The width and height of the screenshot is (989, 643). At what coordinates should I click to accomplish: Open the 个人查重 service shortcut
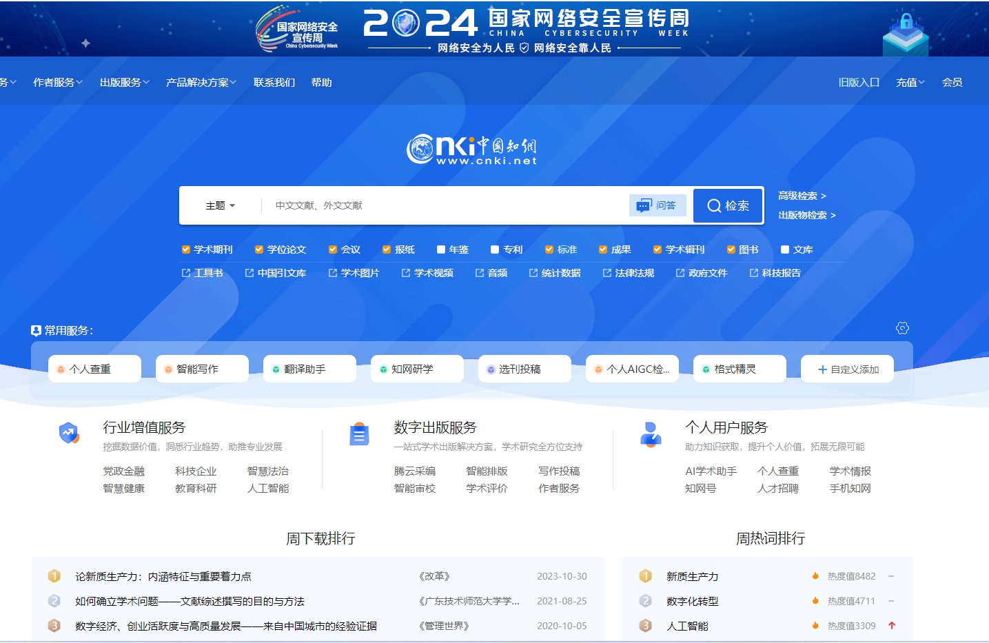coord(94,369)
